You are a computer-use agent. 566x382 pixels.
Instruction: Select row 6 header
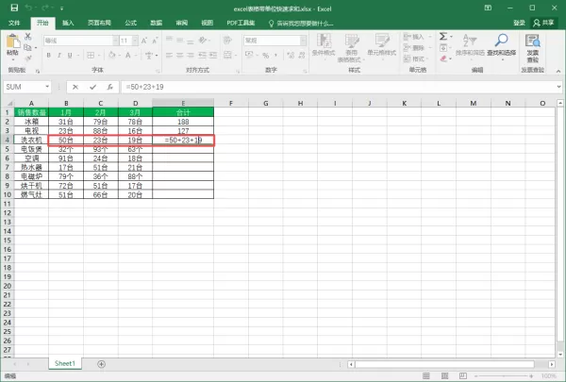coord(7,158)
